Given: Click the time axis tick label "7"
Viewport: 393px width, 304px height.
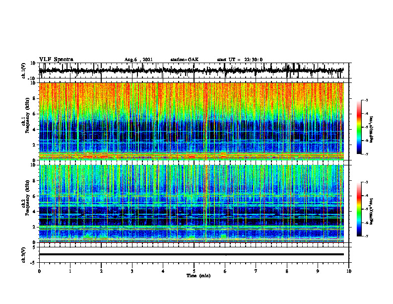Looking at the screenshot, I should 256,271.
